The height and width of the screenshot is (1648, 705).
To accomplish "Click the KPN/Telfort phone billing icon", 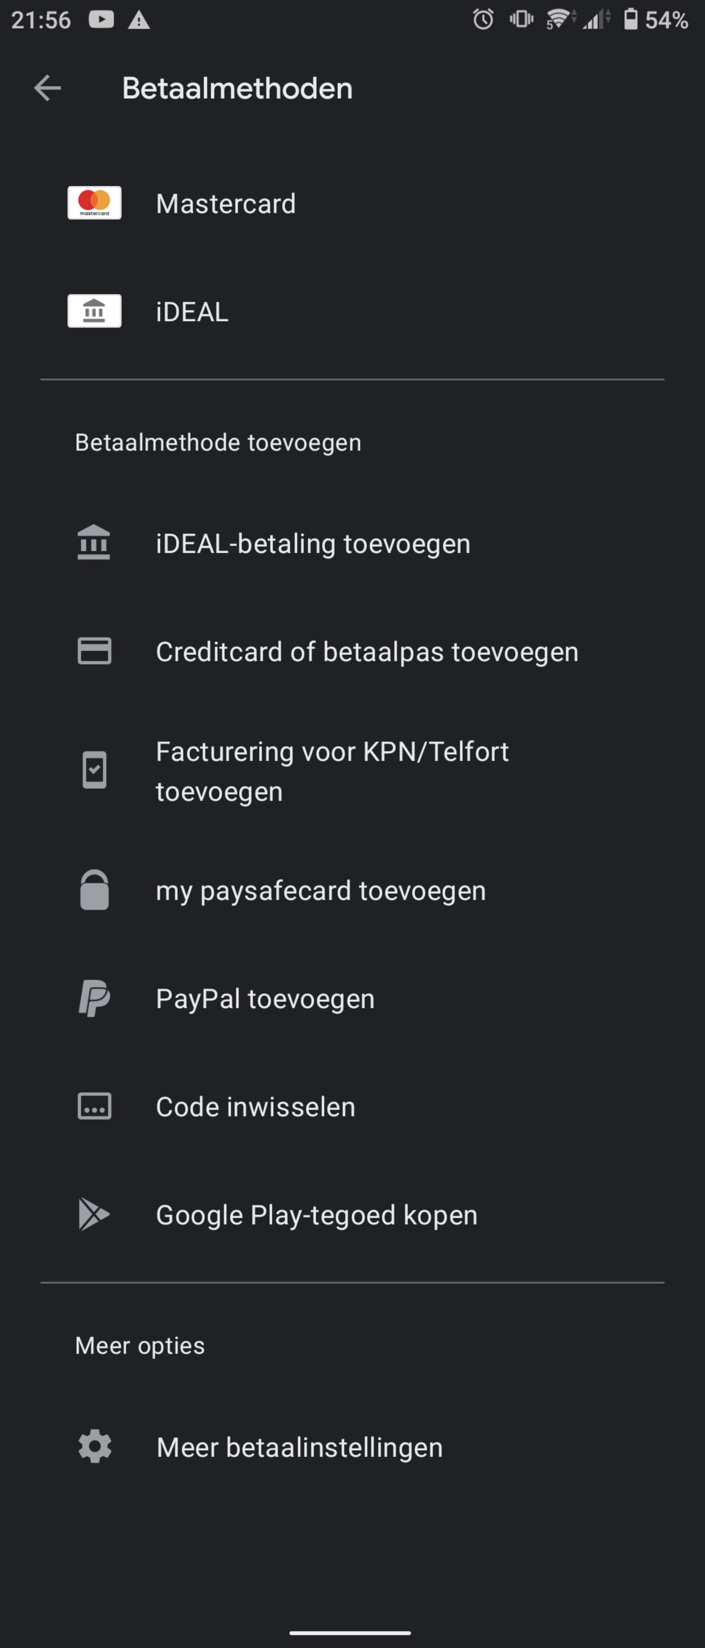I will tap(95, 770).
